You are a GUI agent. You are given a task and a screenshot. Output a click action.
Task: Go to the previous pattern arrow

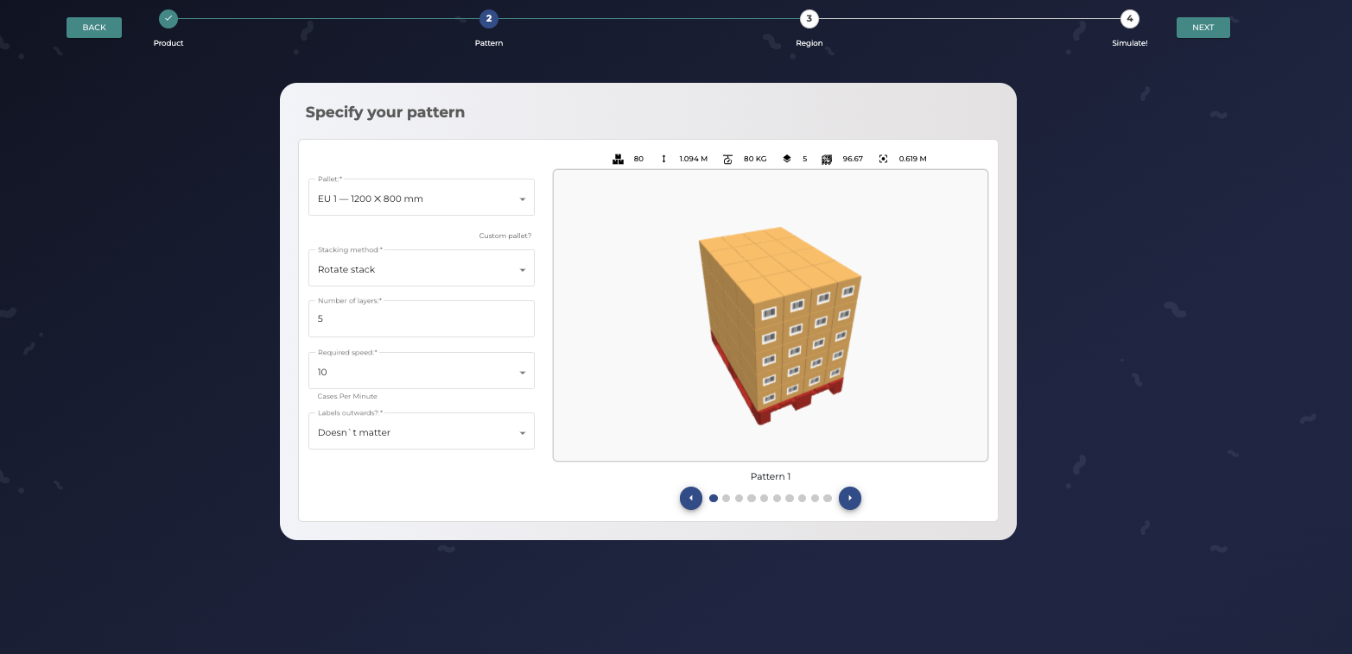coord(691,498)
